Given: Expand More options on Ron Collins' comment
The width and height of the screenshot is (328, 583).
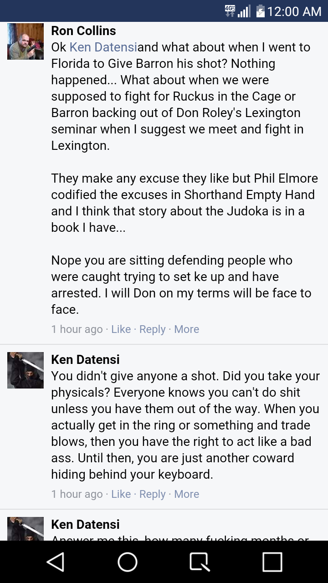Looking at the screenshot, I should click(187, 329).
